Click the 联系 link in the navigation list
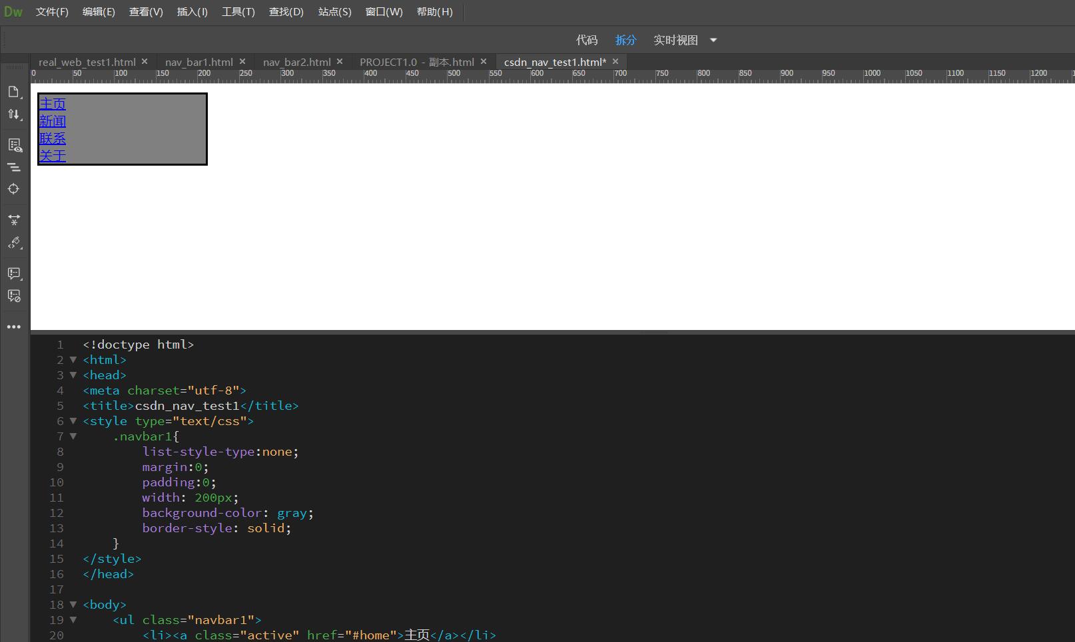Viewport: 1075px width, 642px height. click(x=53, y=138)
